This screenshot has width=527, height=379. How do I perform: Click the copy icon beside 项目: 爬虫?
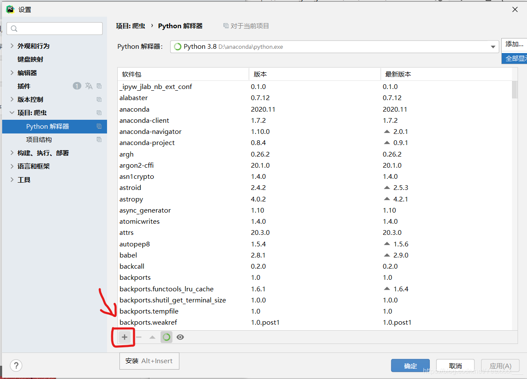pyautogui.click(x=99, y=113)
